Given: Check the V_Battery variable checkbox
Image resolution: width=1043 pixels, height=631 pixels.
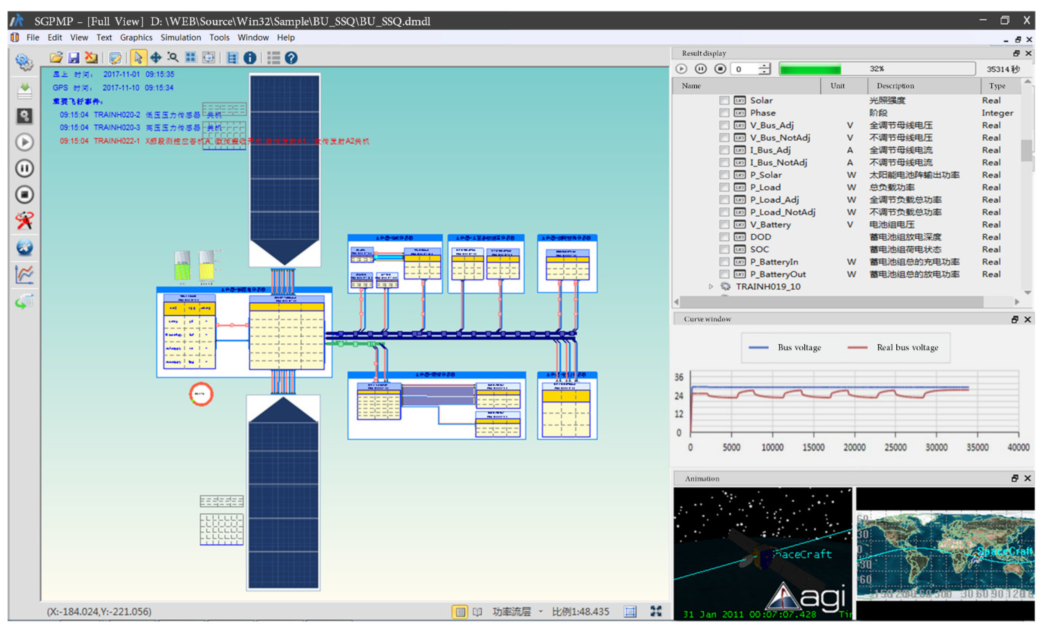Looking at the screenshot, I should [724, 224].
